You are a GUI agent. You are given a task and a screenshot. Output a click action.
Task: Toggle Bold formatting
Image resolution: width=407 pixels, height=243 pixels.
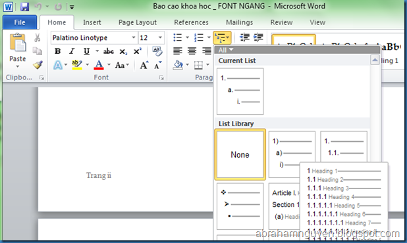click(57, 51)
